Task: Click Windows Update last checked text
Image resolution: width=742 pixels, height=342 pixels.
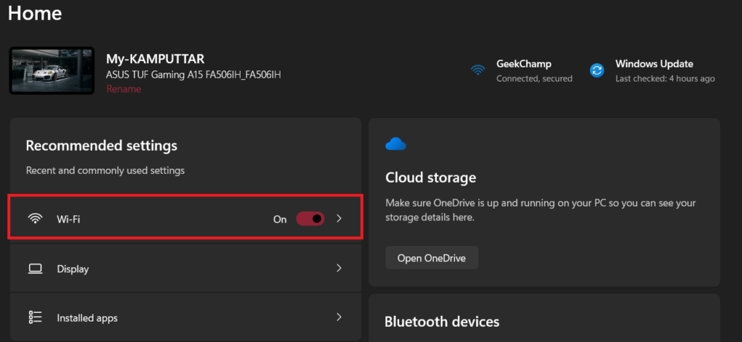Action: point(664,78)
